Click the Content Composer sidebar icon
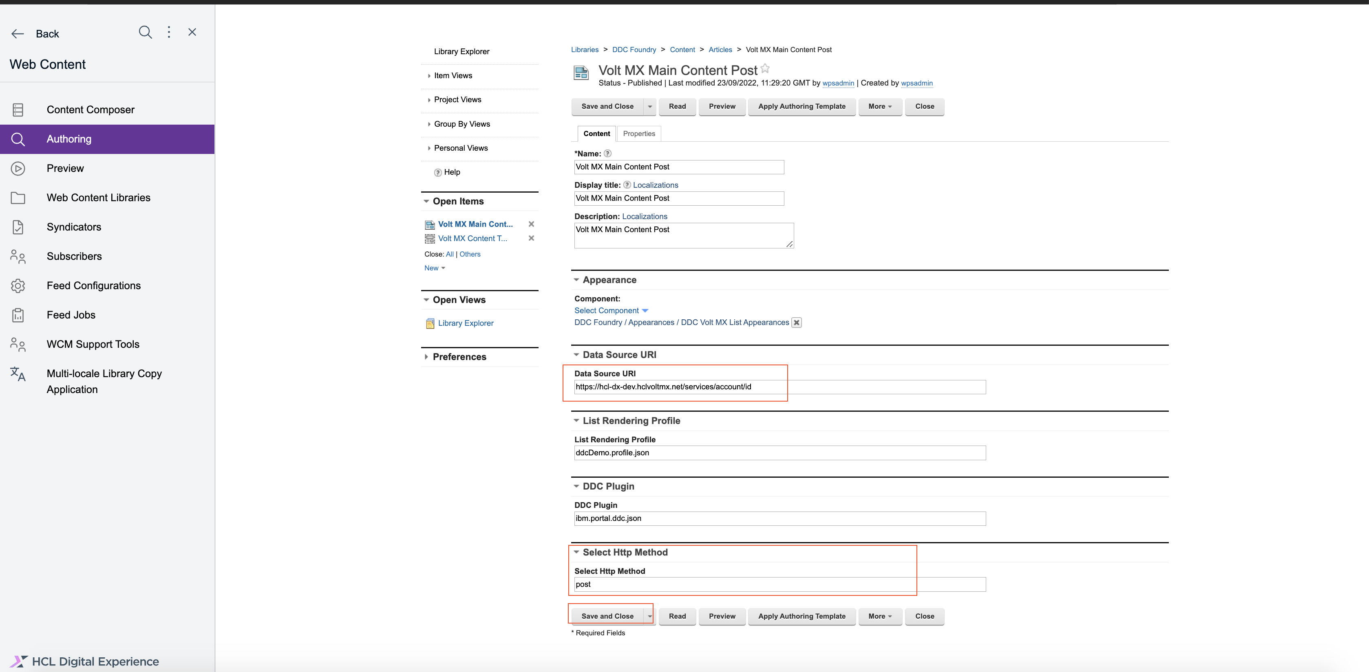 tap(18, 110)
